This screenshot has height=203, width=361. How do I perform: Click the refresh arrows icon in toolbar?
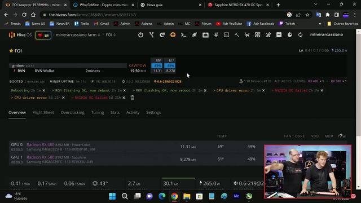(x=300, y=35)
